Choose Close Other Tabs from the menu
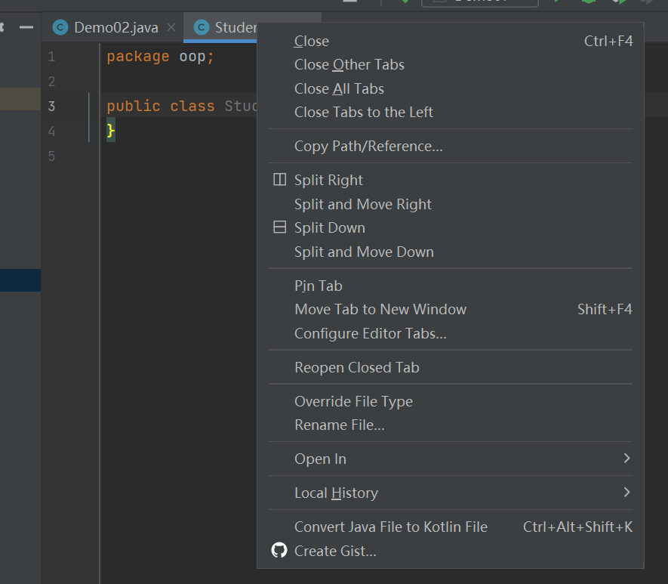Viewport: 668px width, 584px height. 349,65
